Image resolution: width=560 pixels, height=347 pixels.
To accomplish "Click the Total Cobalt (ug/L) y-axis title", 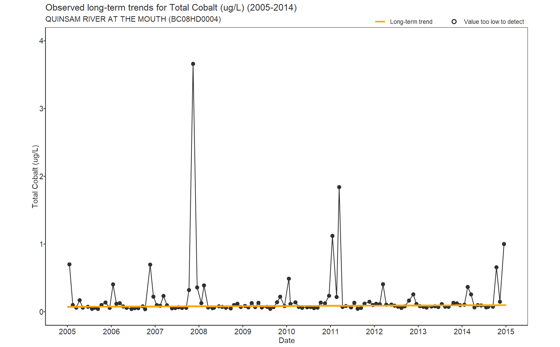I will (35, 177).
